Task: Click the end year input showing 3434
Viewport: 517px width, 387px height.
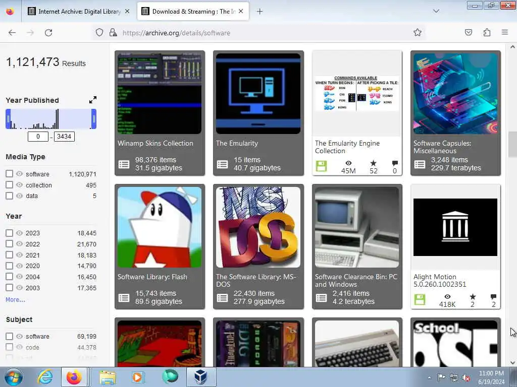Action: (x=64, y=137)
